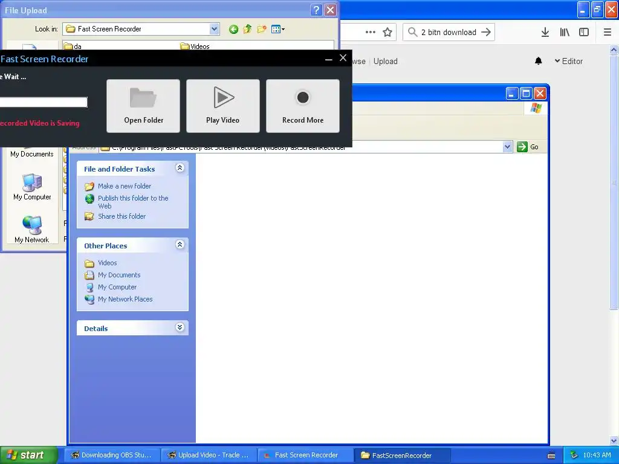Open the View menu icon in File Upload
This screenshot has width=619, height=464.
(x=278, y=29)
